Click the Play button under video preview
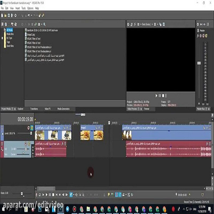 coord(157,96)
